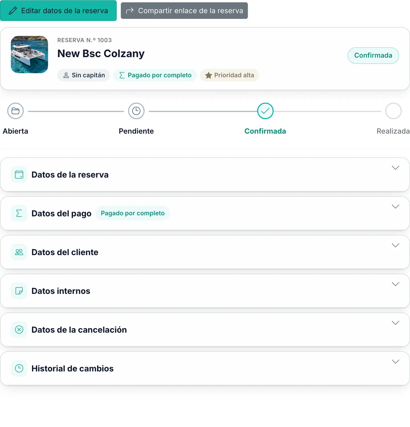
Task: Click Compartir enlace de la reserva
Action: tap(184, 11)
